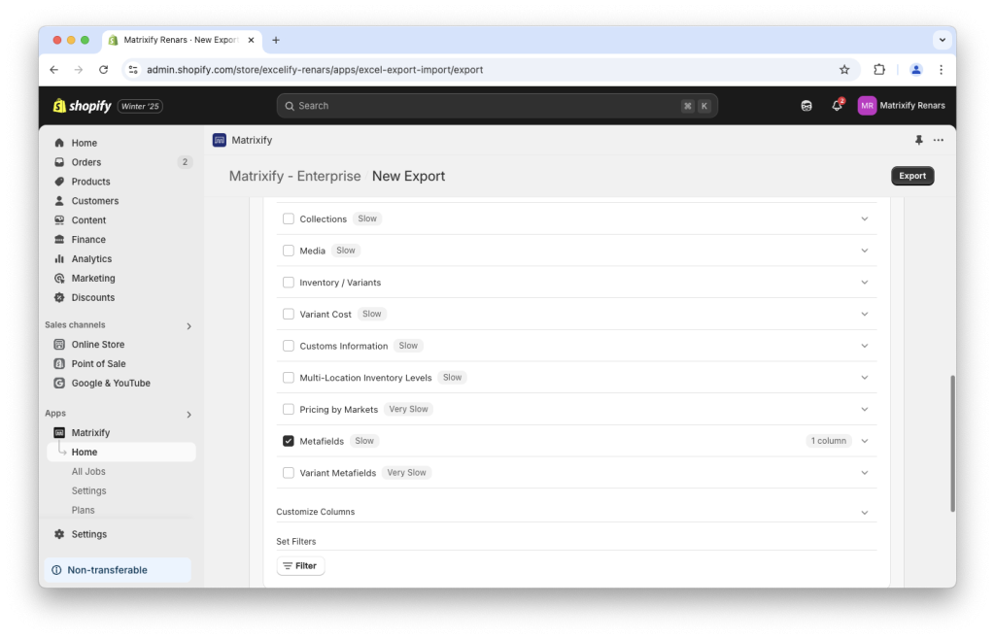Check the Inventory / Variants option
This screenshot has height=639, width=995.
click(x=288, y=282)
